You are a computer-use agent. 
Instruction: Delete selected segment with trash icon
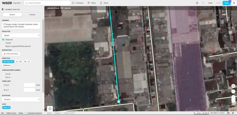coord(197,3)
